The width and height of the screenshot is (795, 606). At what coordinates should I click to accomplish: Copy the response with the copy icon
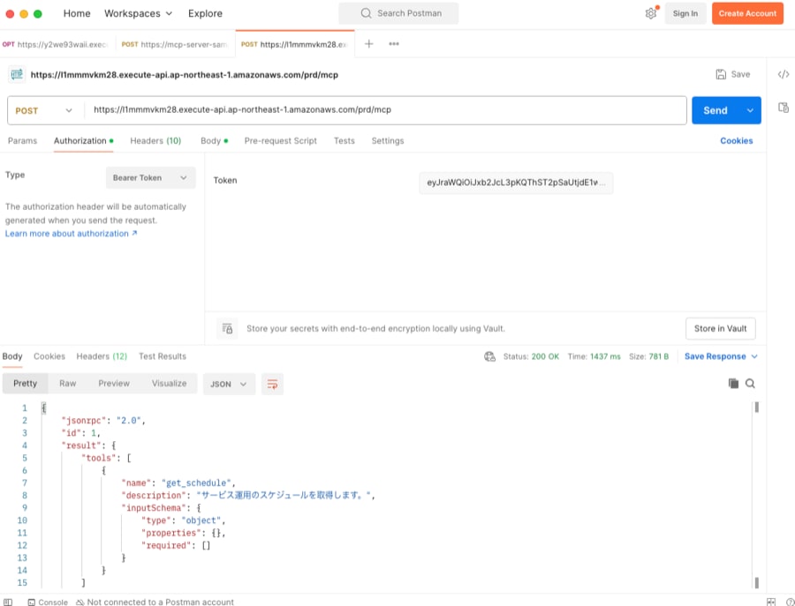(733, 383)
